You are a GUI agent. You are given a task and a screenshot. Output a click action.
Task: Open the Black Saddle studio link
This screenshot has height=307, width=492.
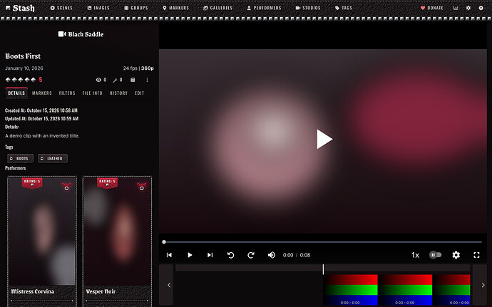[81, 34]
